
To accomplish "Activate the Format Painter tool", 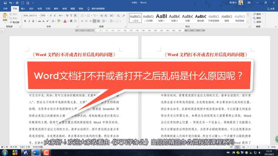I will [x=14, y=22].
